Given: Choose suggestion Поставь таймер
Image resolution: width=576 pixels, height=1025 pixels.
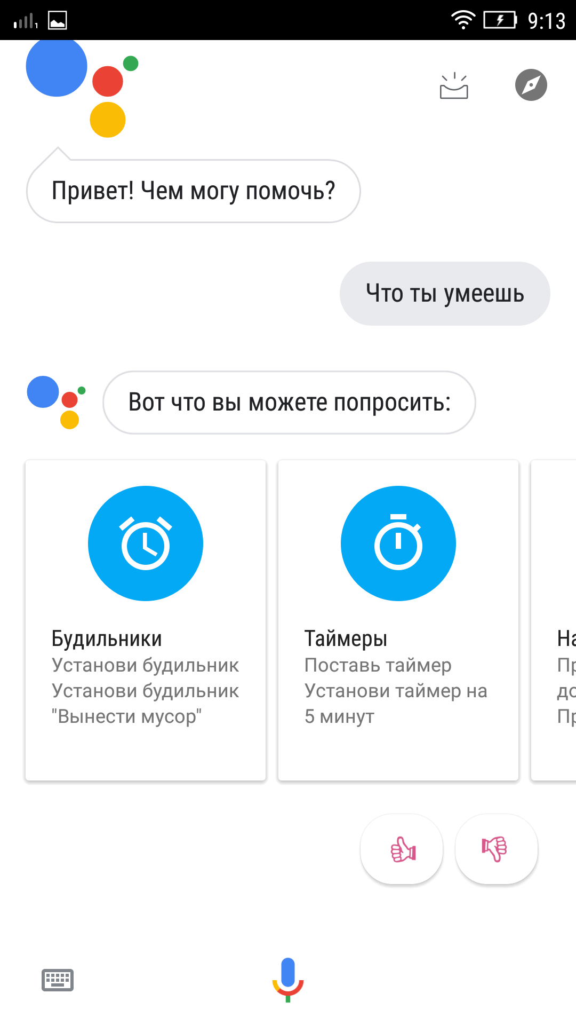Looking at the screenshot, I should [378, 665].
